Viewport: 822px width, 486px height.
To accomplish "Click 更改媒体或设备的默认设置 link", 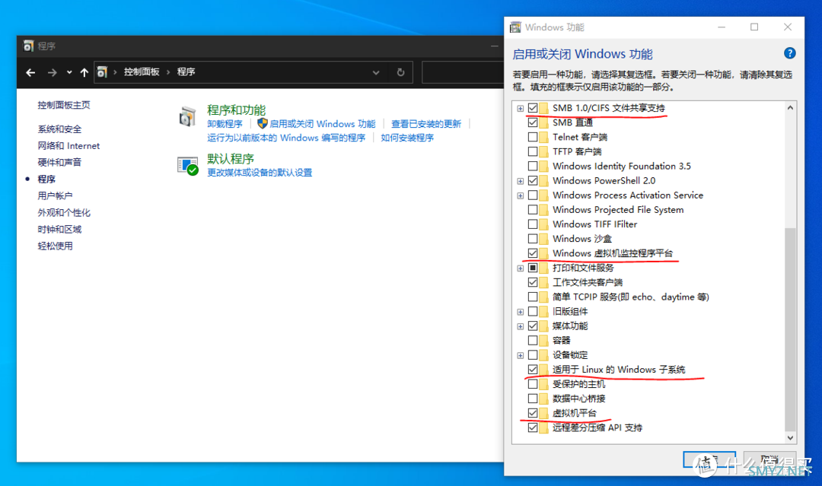I will (260, 173).
